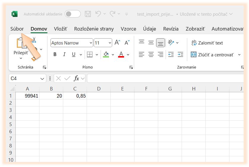Click the Increase indent icon

180,55
